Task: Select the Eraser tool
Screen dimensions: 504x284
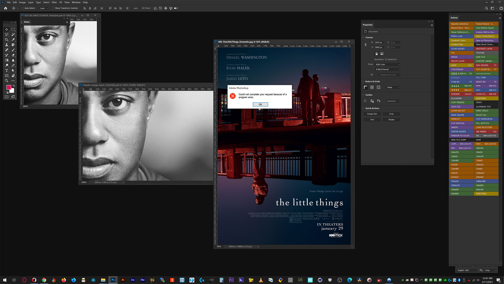Action: click(13, 55)
